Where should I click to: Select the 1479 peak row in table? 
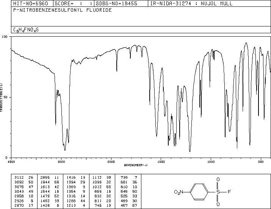(50, 196)
